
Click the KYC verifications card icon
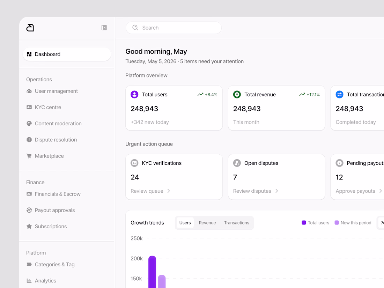[x=134, y=163]
